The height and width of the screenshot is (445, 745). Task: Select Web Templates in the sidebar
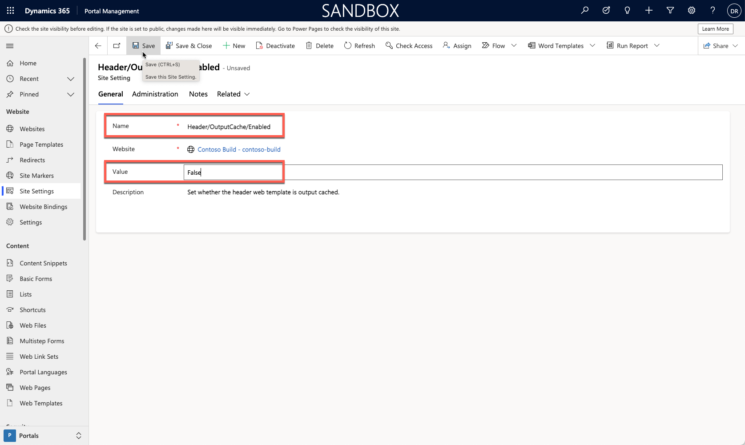[x=40, y=403]
